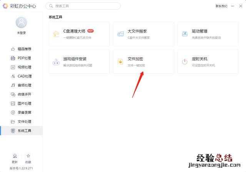246x172 pixels.
Task: Click the 驱动管理 driver icon
Action: coord(184,34)
